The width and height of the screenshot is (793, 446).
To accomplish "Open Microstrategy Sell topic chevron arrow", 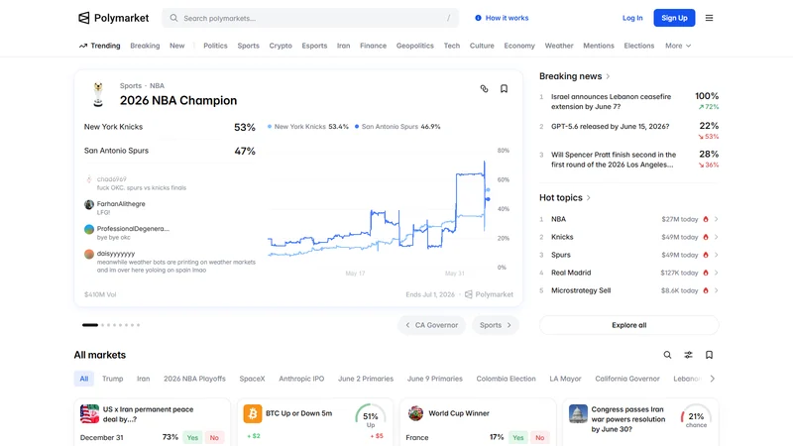I will click(x=716, y=290).
